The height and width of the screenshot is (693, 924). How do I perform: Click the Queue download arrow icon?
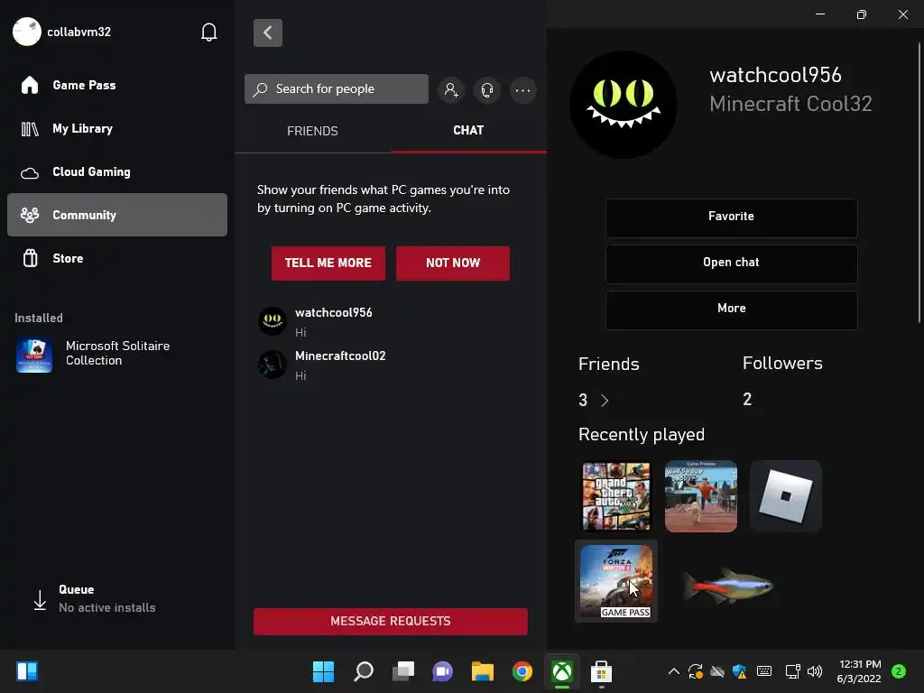[x=40, y=600]
